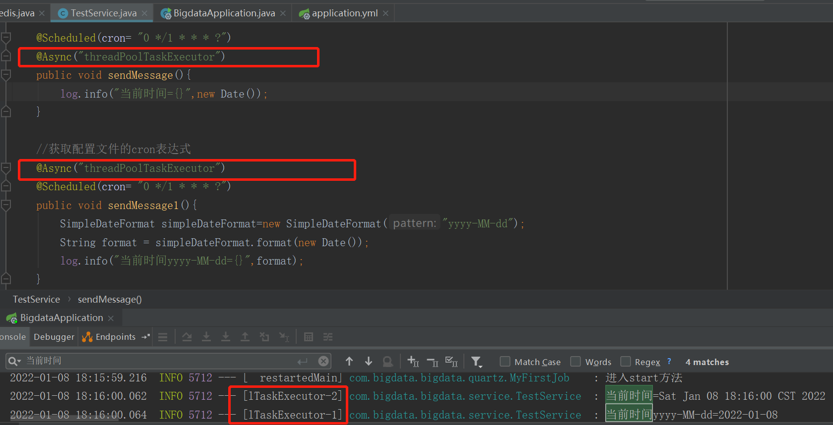Viewport: 833px width, 425px height.
Task: Click the Step Into debugger icon
Action: 206,337
